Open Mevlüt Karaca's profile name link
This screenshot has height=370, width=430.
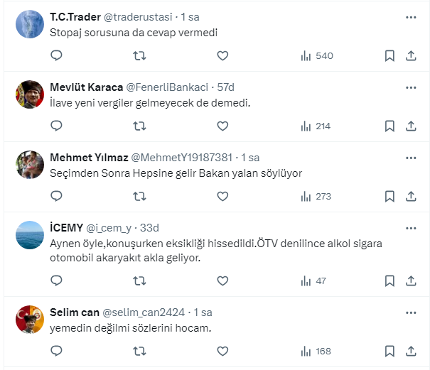click(x=86, y=87)
